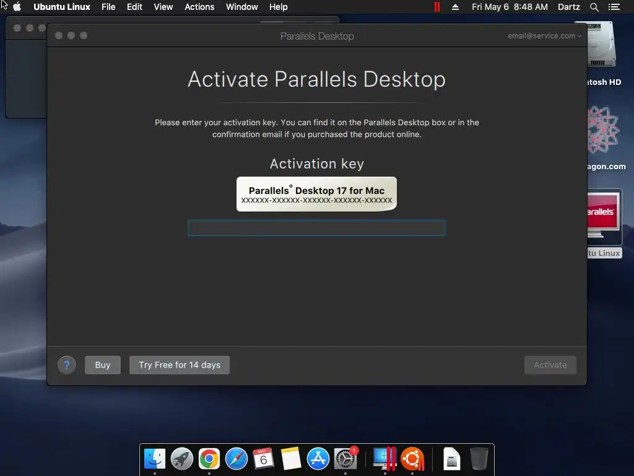Open Launchpad rocket in the dock
The width and height of the screenshot is (634, 476).
pyautogui.click(x=181, y=459)
